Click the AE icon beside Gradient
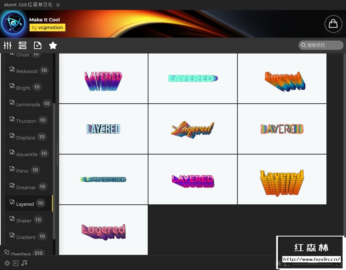346x270 pixels. [12, 235]
